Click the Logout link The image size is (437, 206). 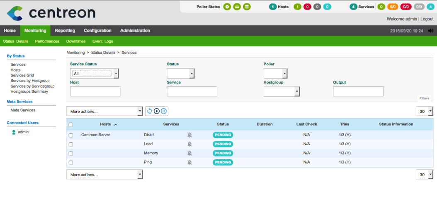(427, 19)
